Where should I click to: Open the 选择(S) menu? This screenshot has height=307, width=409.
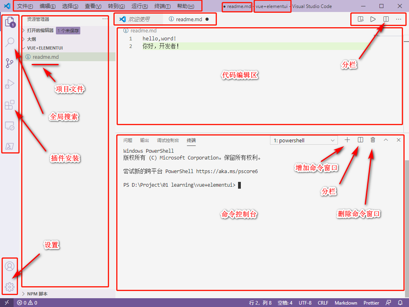pos(70,6)
